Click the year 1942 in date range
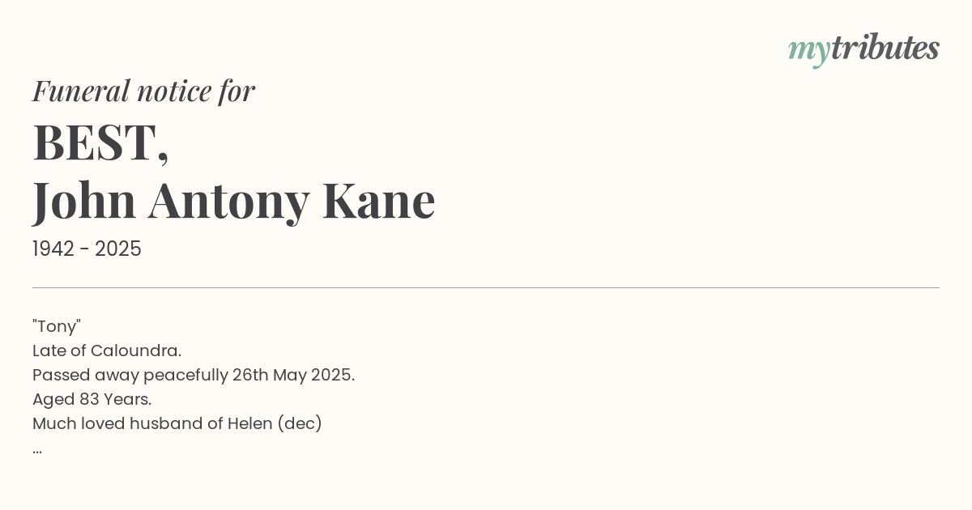 54,249
